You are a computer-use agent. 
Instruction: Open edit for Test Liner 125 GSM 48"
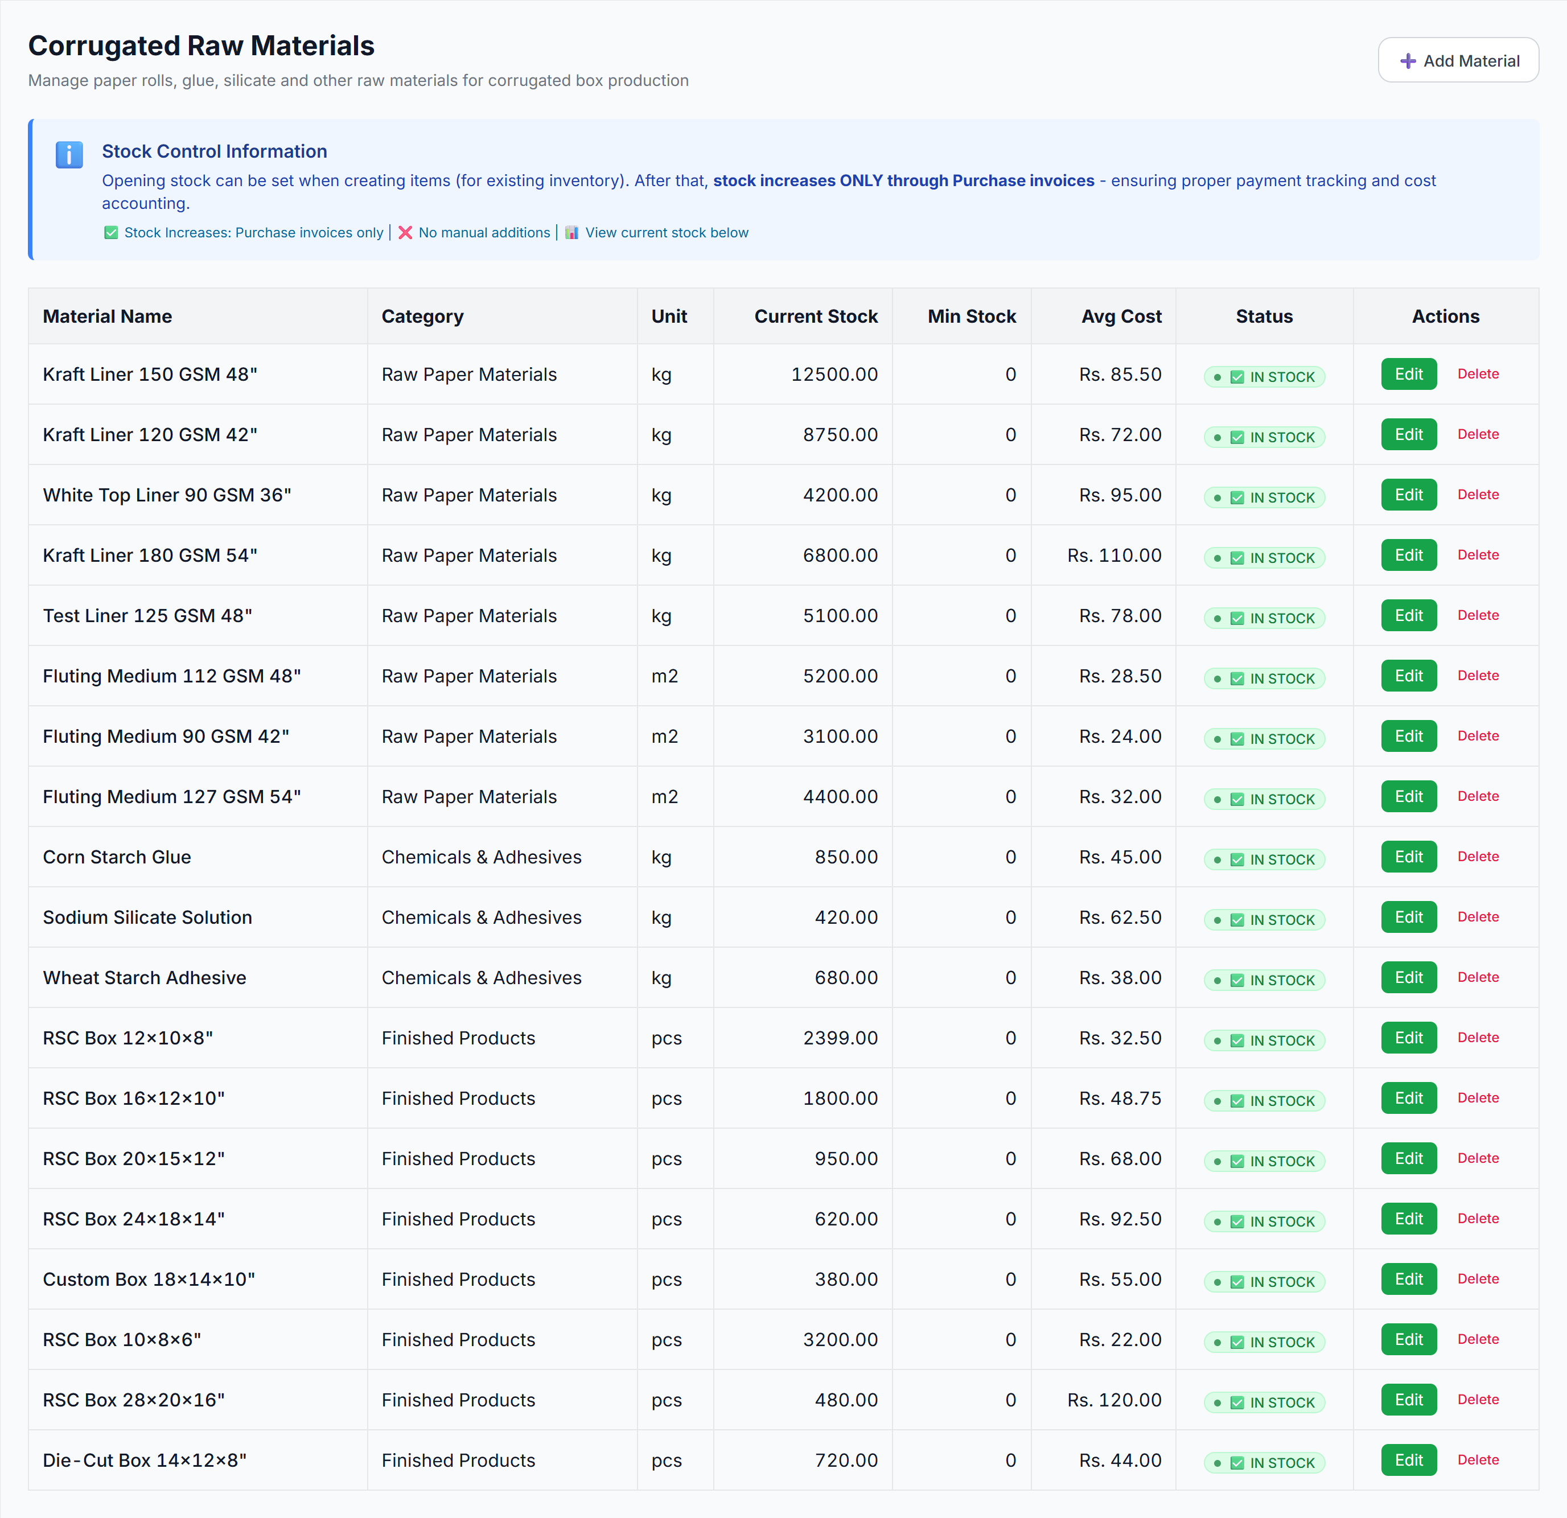point(1409,615)
